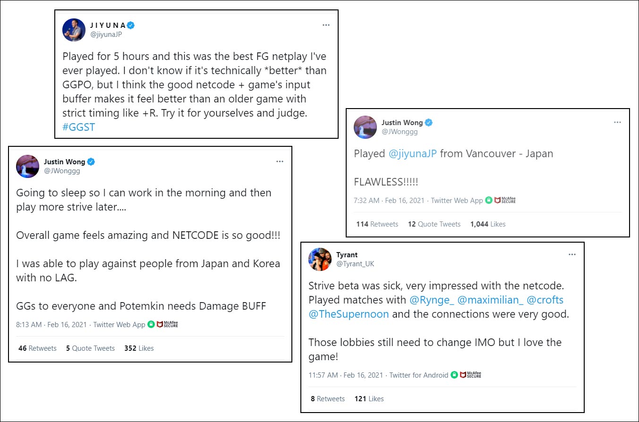This screenshot has width=639, height=422.
Task: View the 1,044 Likes list
Action: click(x=487, y=224)
